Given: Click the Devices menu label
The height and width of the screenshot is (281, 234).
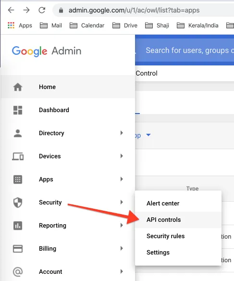Looking at the screenshot, I should (x=50, y=156).
